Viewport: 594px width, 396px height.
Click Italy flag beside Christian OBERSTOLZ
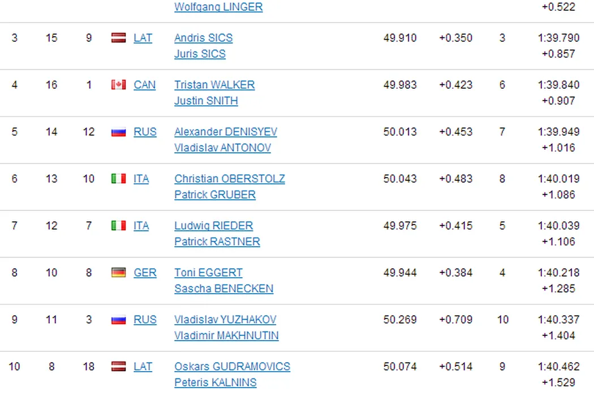[118, 179]
